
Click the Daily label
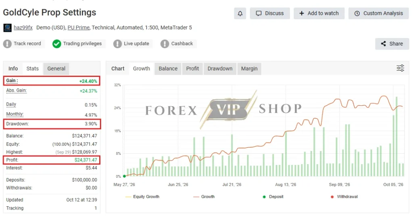(11, 105)
